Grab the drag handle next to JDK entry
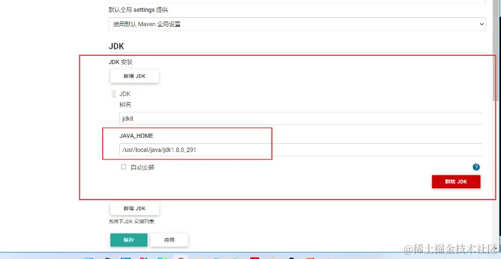The image size is (501, 259). tap(114, 94)
